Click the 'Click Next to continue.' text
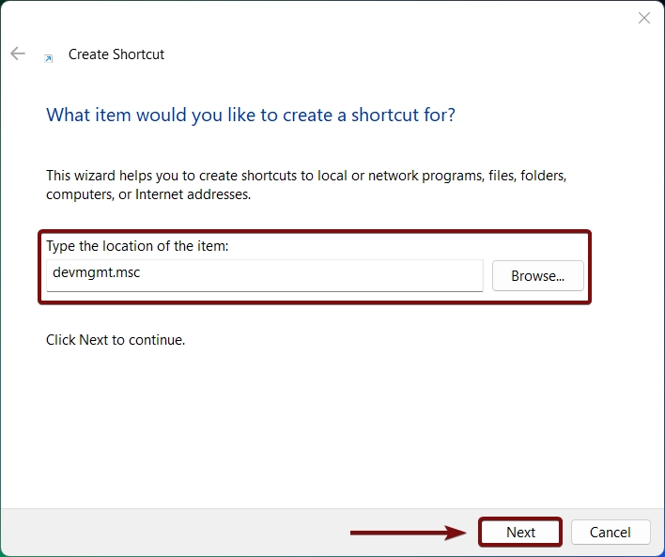 click(116, 340)
